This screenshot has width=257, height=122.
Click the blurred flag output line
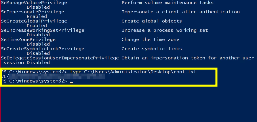pyautogui.click(x=53, y=76)
